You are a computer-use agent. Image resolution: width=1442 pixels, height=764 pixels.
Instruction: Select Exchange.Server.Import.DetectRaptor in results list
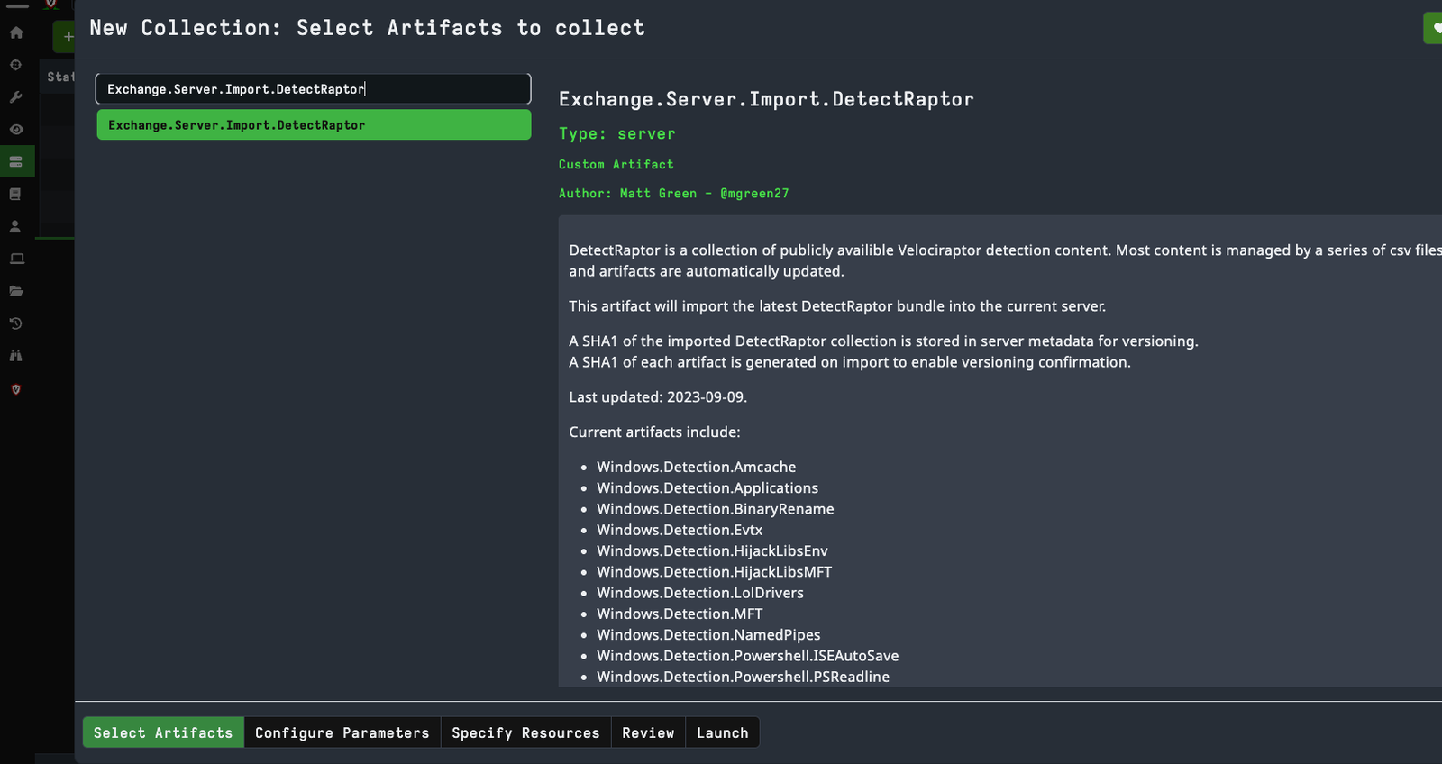(x=314, y=125)
